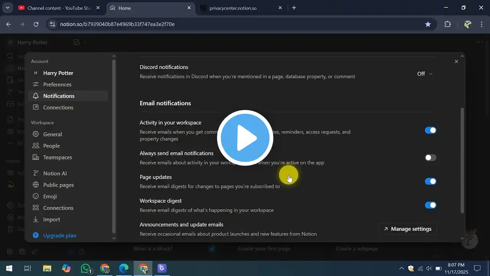Expand the browser tab search chevron
Viewport: 490px width, 276px height.
[7, 8]
